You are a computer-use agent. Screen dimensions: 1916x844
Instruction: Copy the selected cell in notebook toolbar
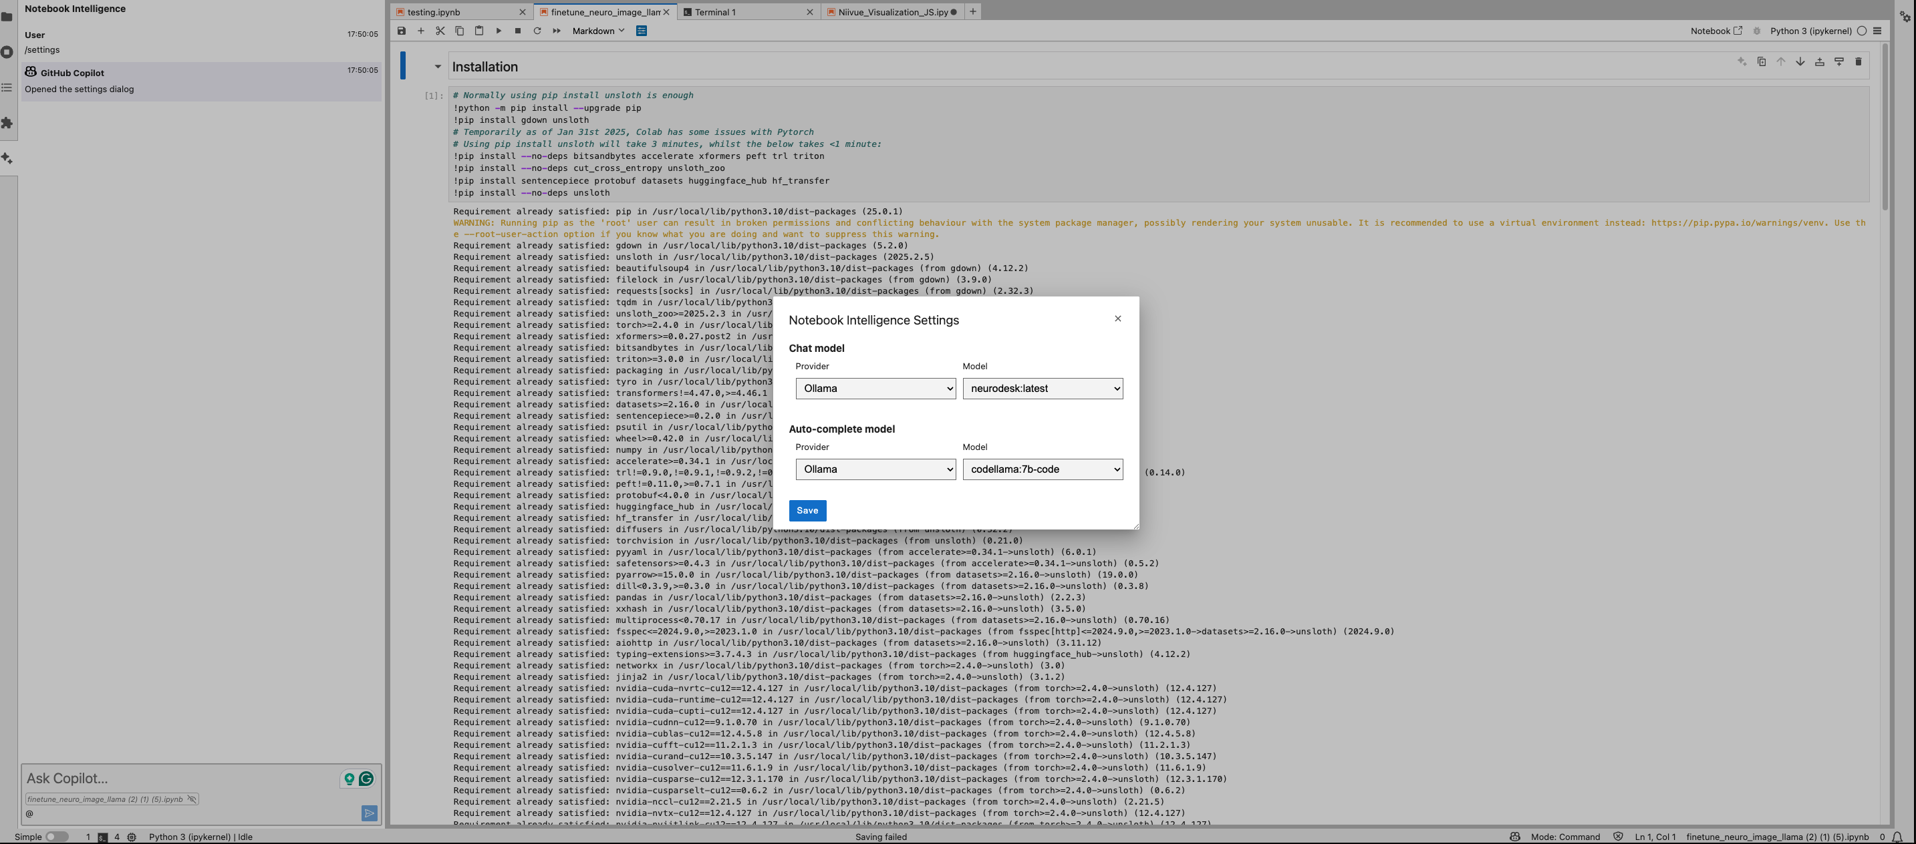coord(460,31)
